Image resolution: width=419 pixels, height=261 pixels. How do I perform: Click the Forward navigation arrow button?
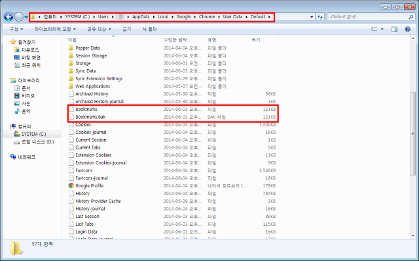pos(19,17)
